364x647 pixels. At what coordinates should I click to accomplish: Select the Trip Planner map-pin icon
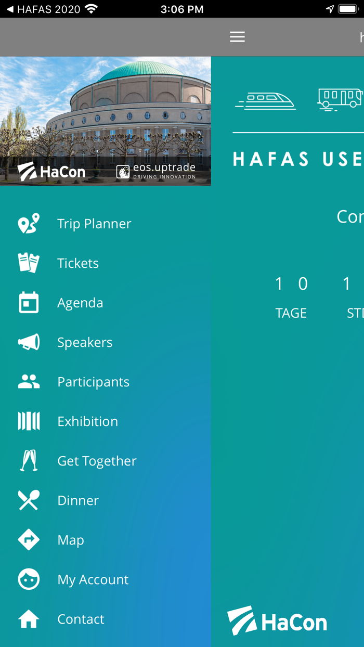28,223
